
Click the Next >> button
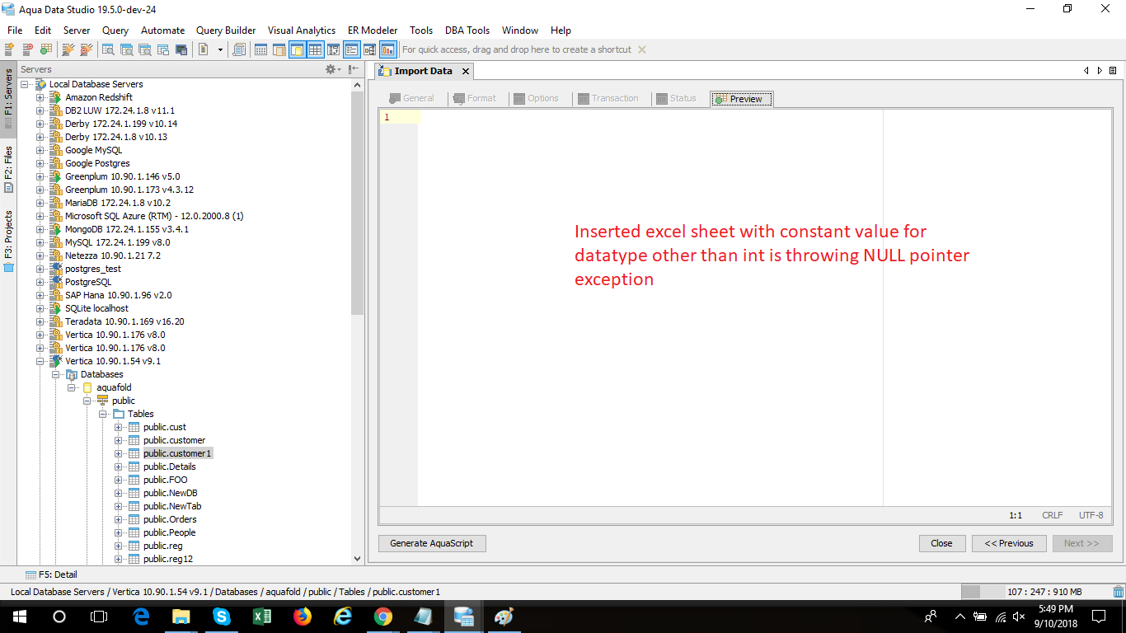tap(1081, 544)
